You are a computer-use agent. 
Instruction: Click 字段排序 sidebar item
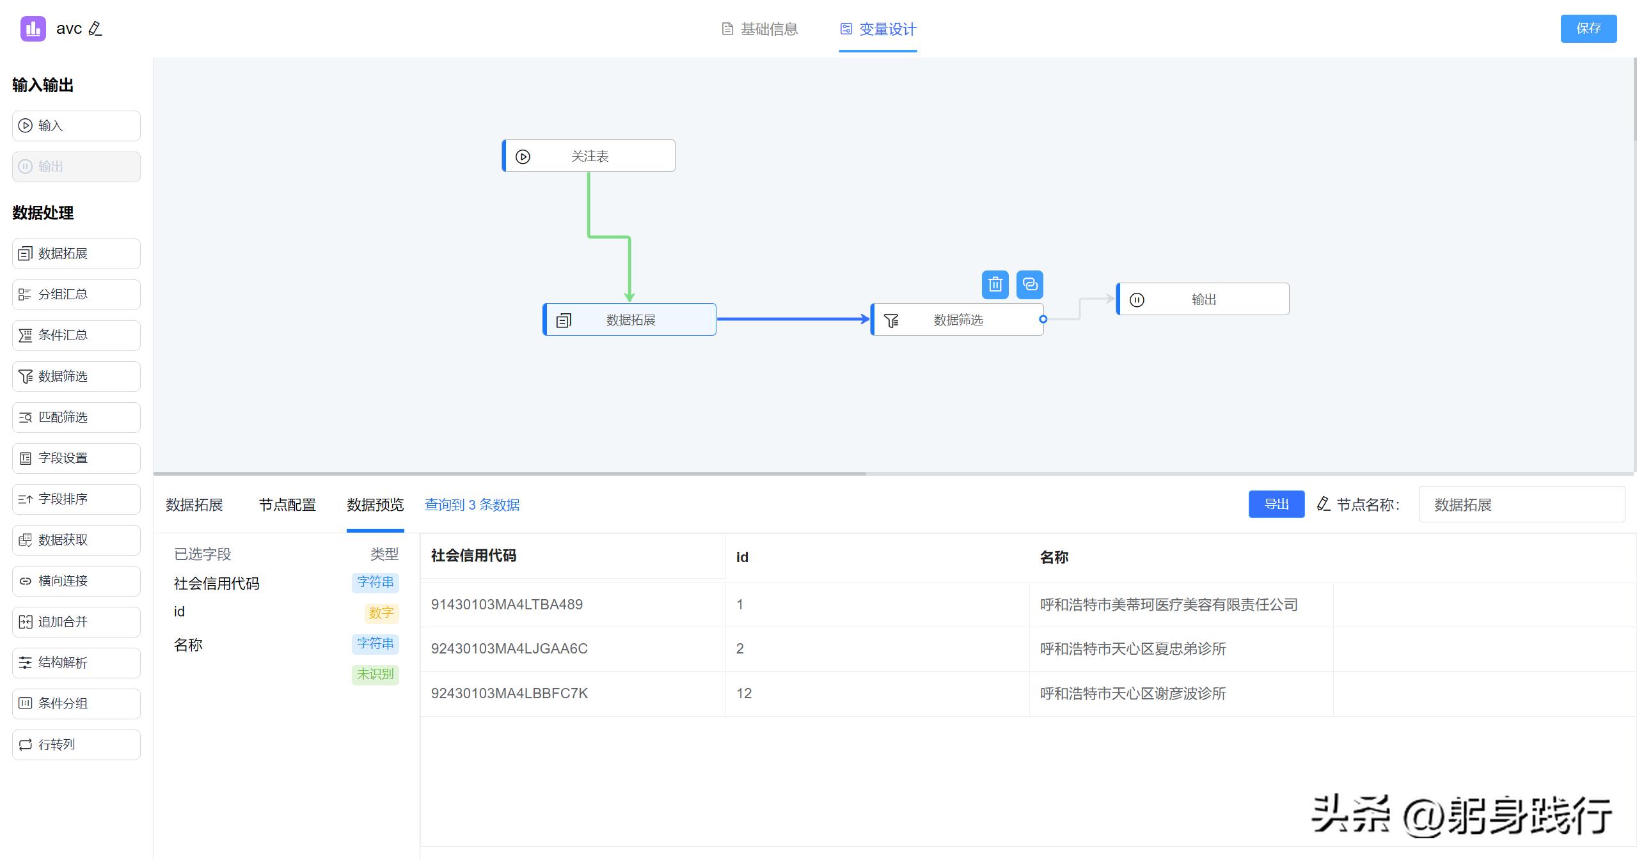click(76, 499)
